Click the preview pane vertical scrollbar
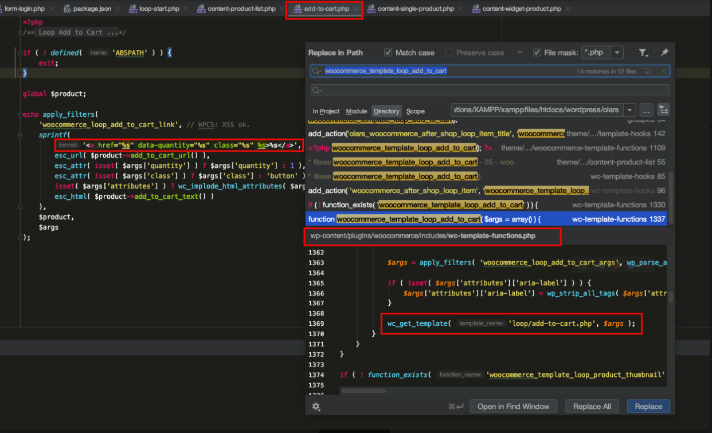The image size is (712, 433). [671, 297]
